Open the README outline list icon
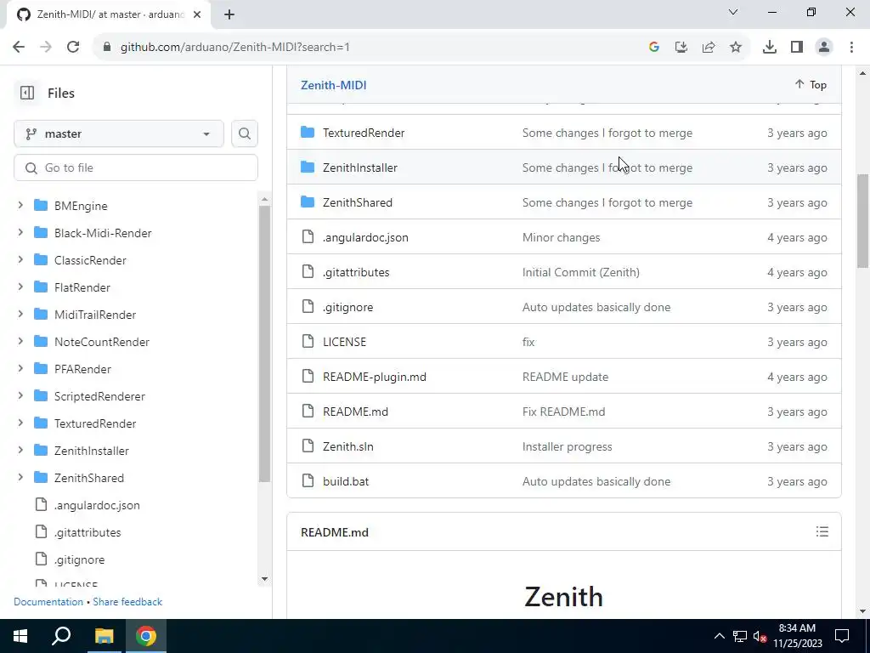870x653 pixels. tap(822, 532)
